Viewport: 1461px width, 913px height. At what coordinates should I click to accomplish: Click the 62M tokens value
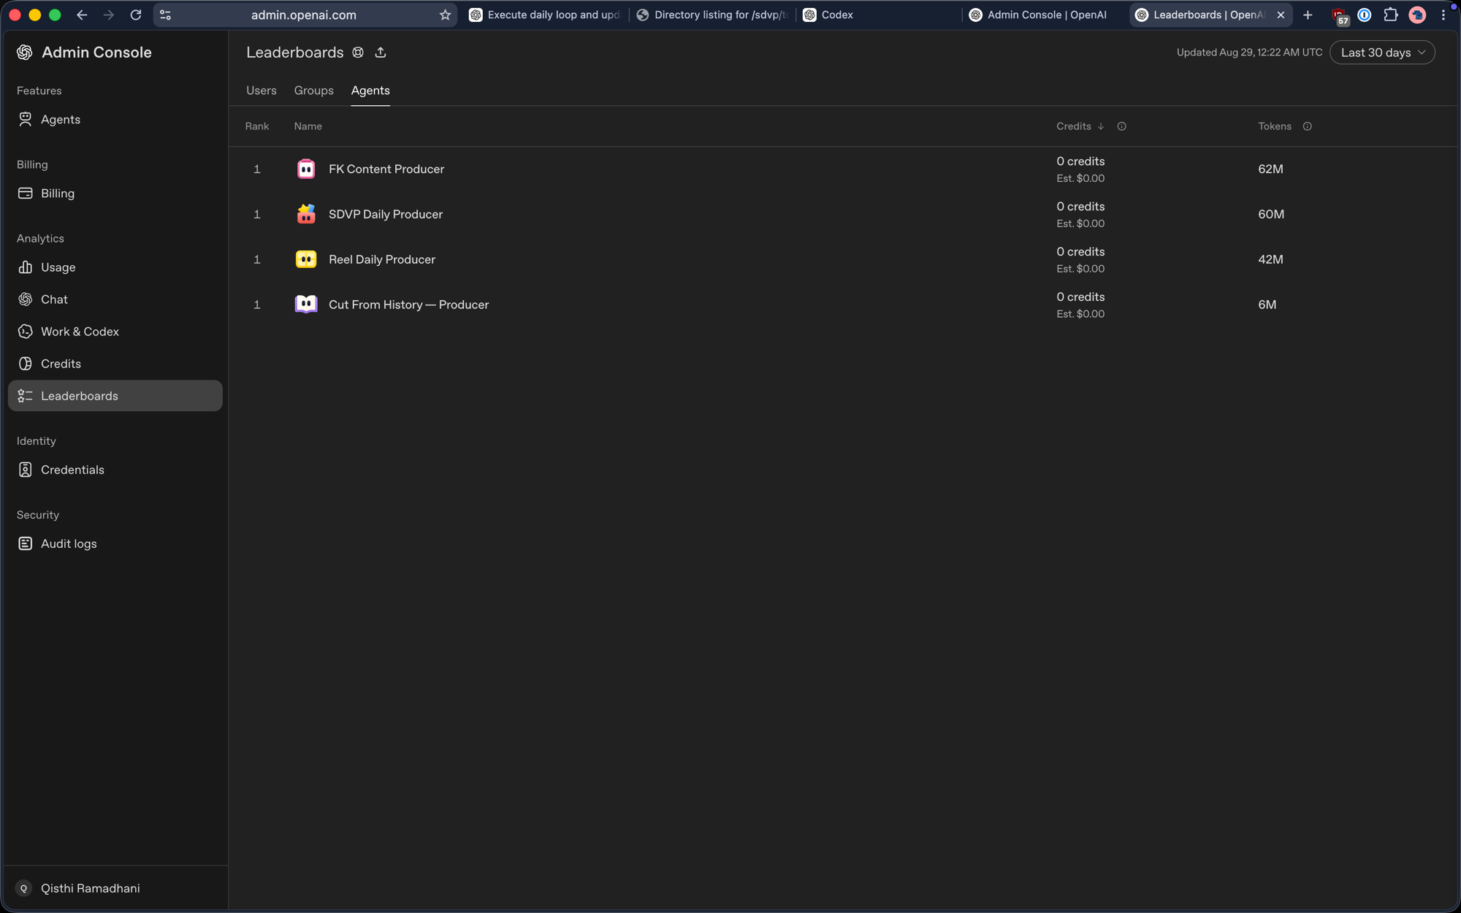tap(1270, 169)
